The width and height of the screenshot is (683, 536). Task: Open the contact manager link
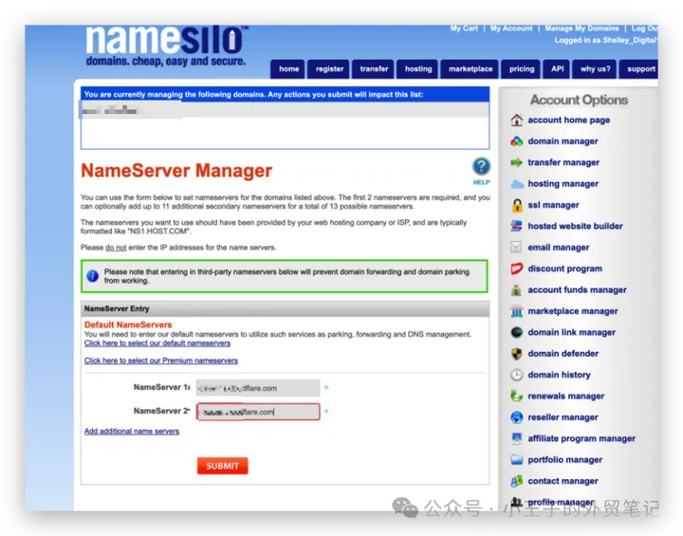(x=563, y=481)
